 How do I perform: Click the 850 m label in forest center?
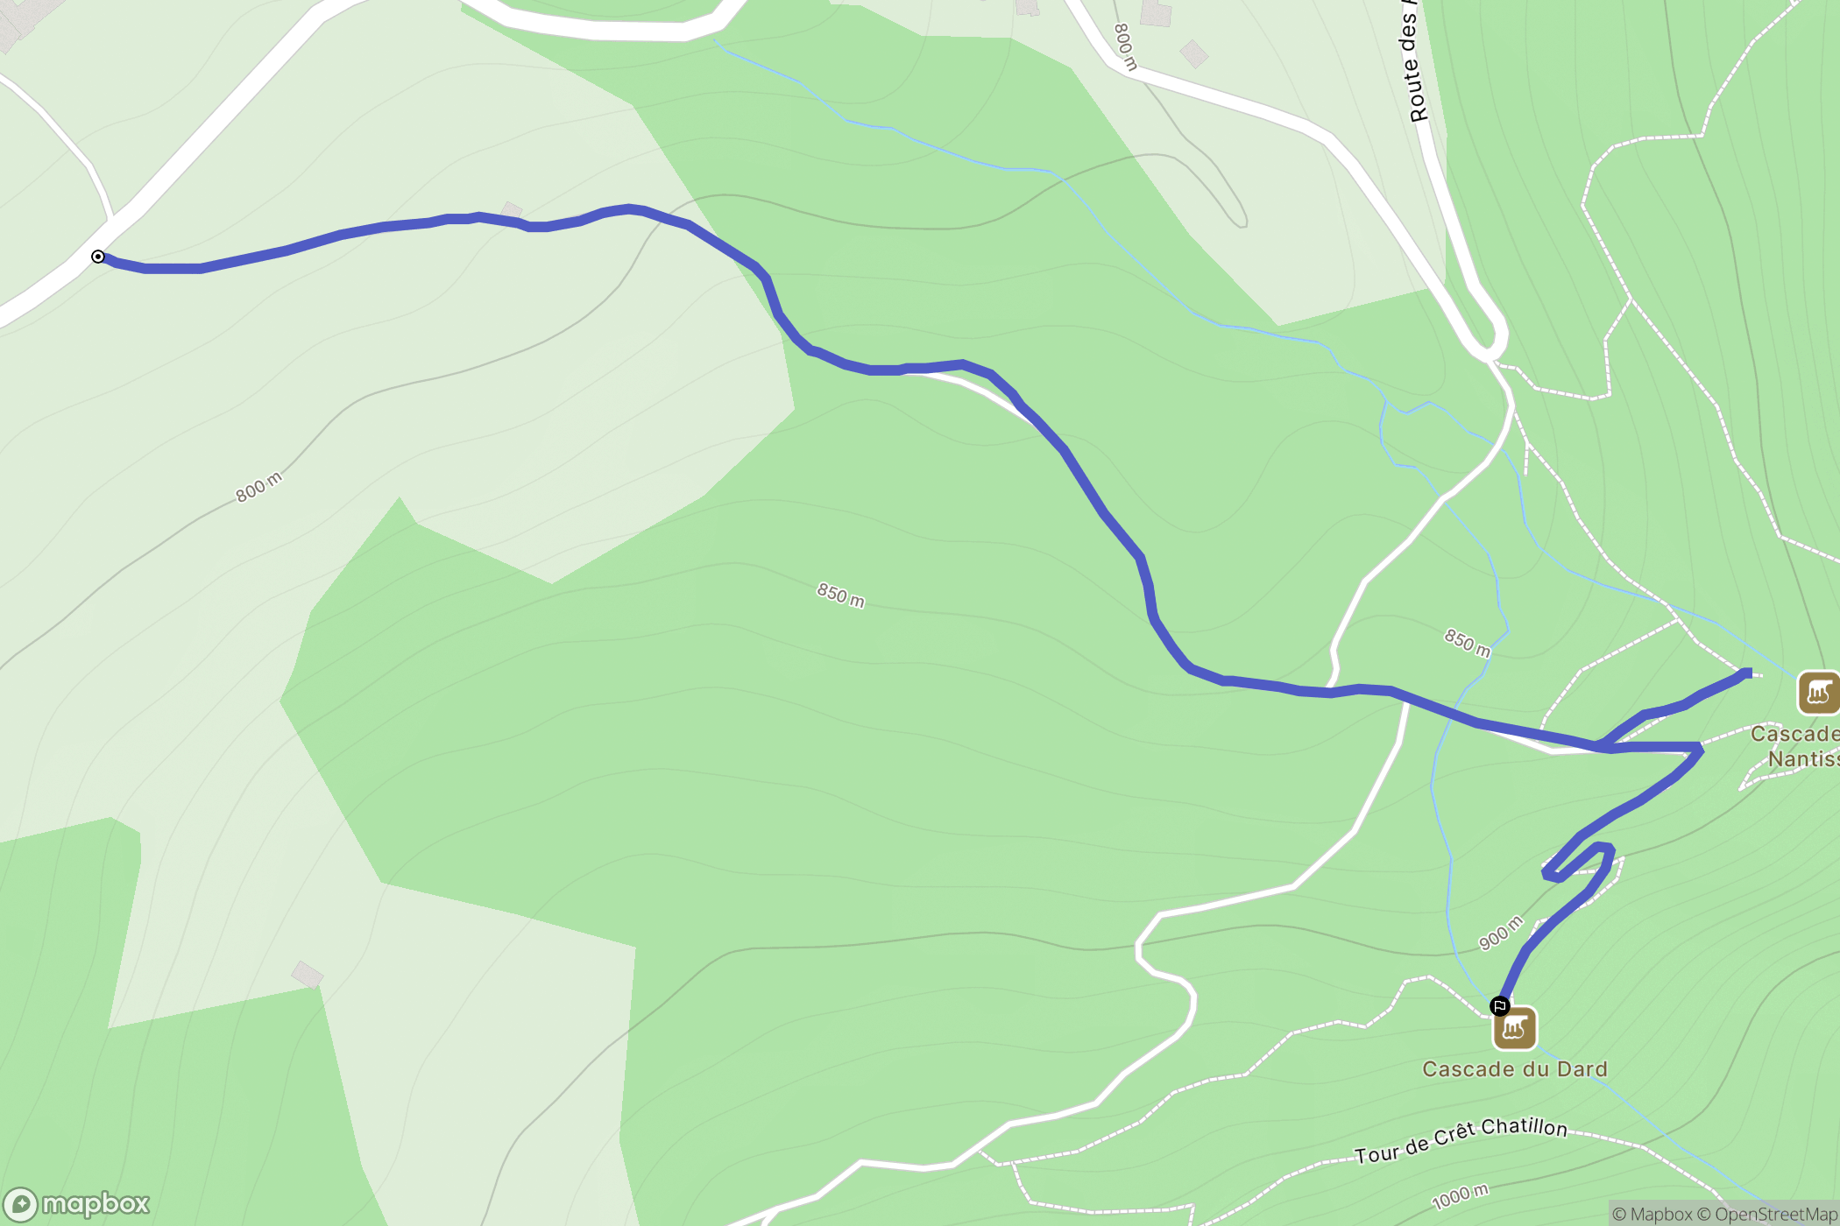click(841, 595)
